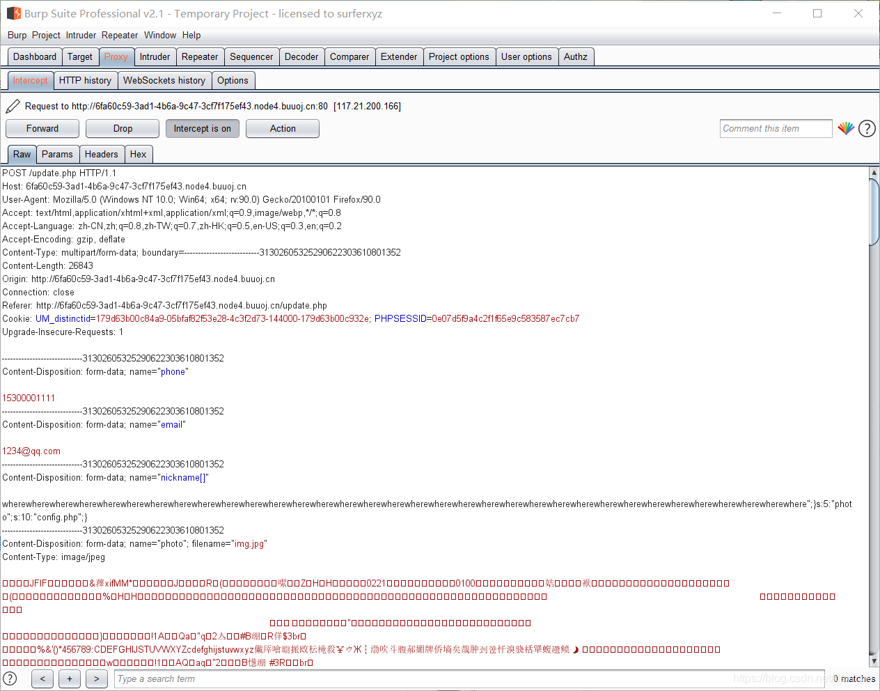Open the Comparer tab
This screenshot has height=691, width=880.
pos(349,56)
